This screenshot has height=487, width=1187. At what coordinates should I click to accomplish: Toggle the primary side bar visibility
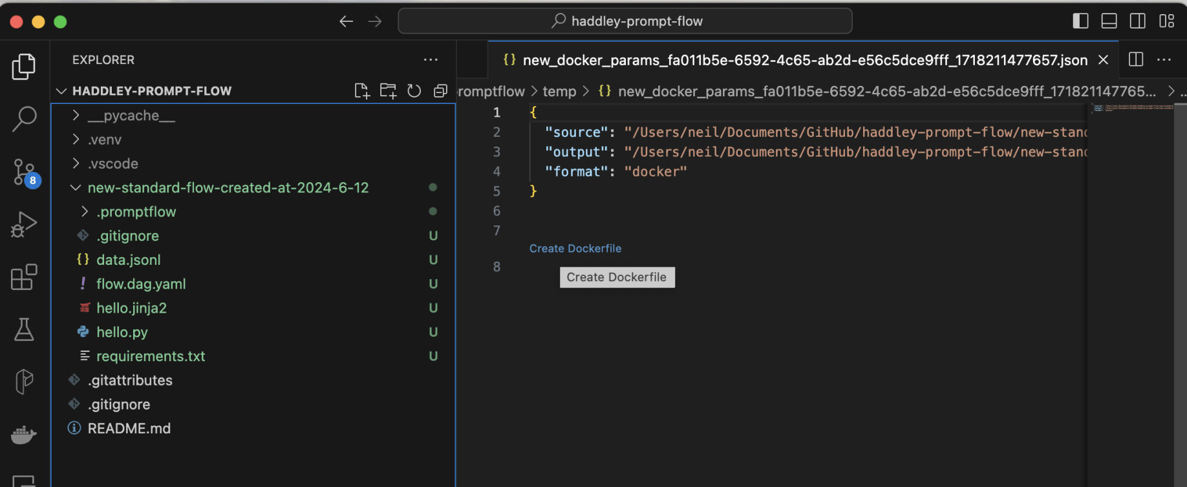coord(1080,21)
